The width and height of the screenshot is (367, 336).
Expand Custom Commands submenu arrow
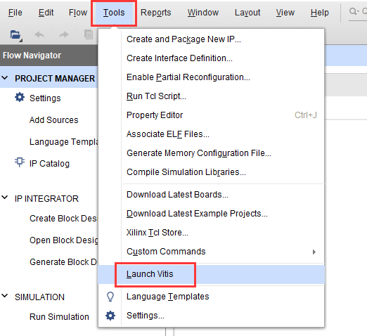tap(314, 252)
